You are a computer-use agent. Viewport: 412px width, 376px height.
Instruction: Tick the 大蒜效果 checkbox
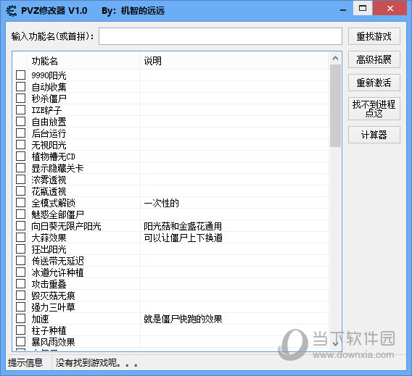coord(20,238)
